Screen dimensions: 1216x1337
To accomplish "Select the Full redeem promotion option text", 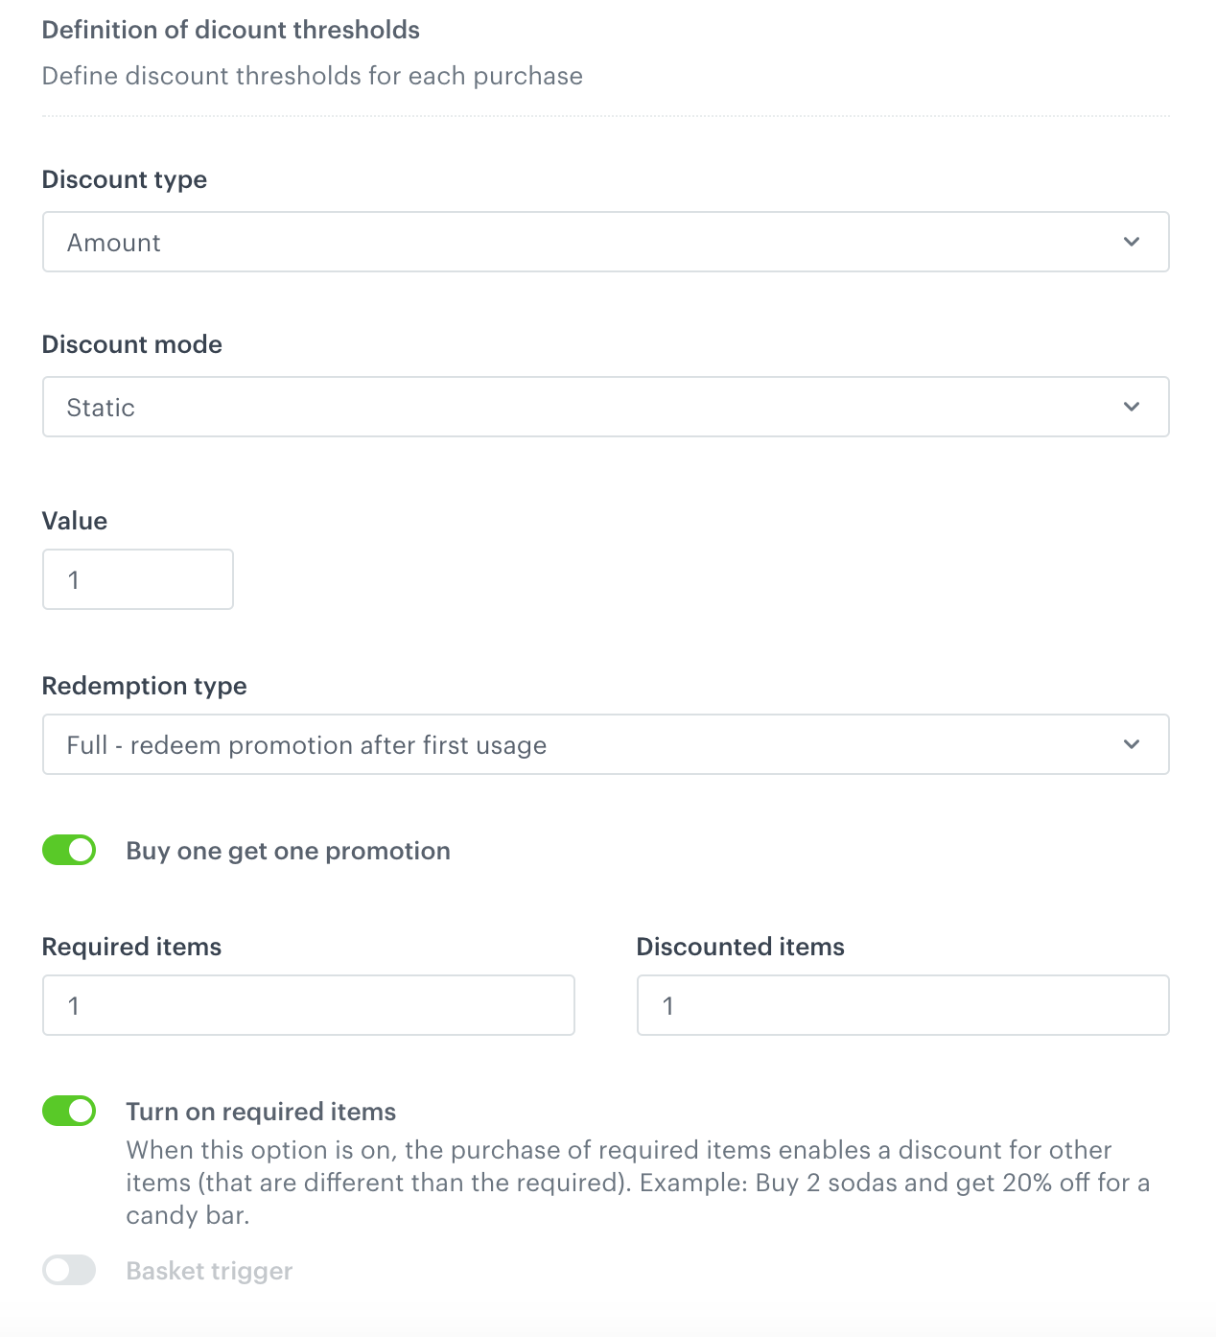I will [306, 744].
